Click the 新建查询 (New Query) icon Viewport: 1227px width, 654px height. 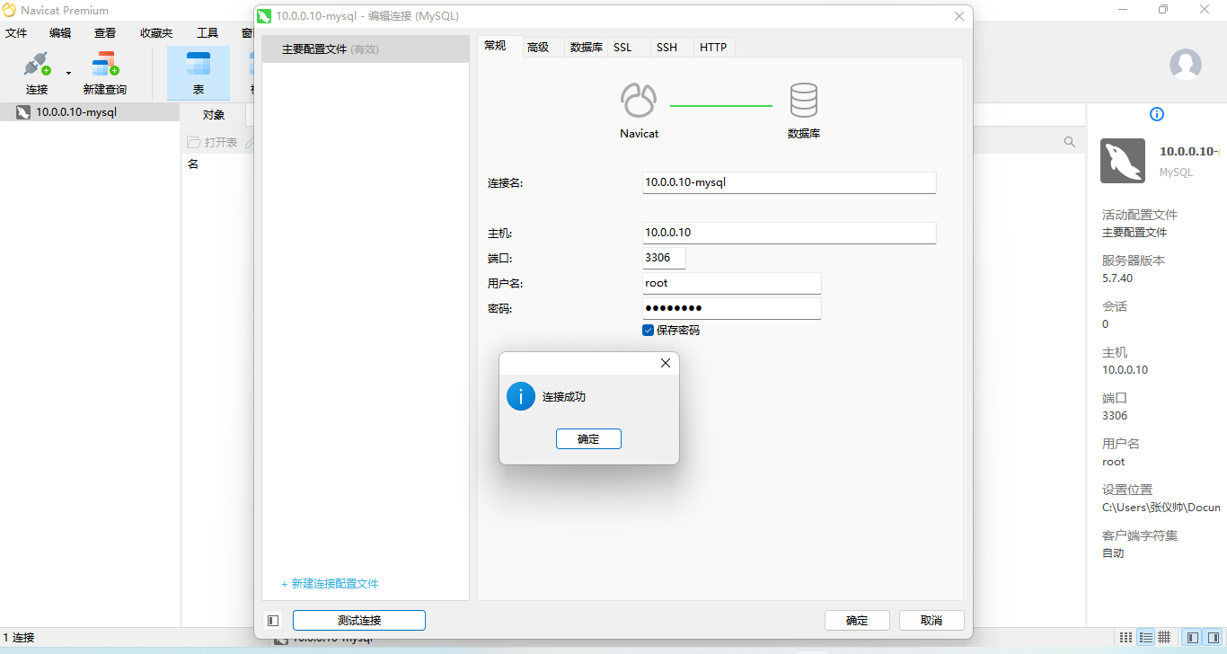(x=104, y=64)
